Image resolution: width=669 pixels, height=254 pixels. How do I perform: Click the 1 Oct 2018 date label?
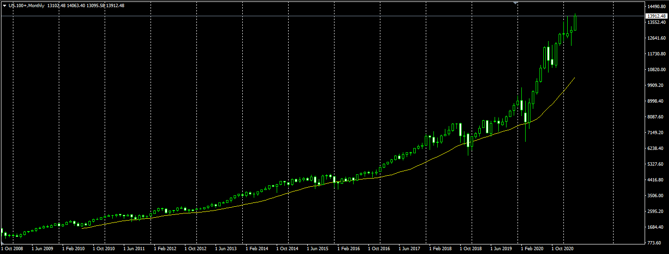click(471, 249)
